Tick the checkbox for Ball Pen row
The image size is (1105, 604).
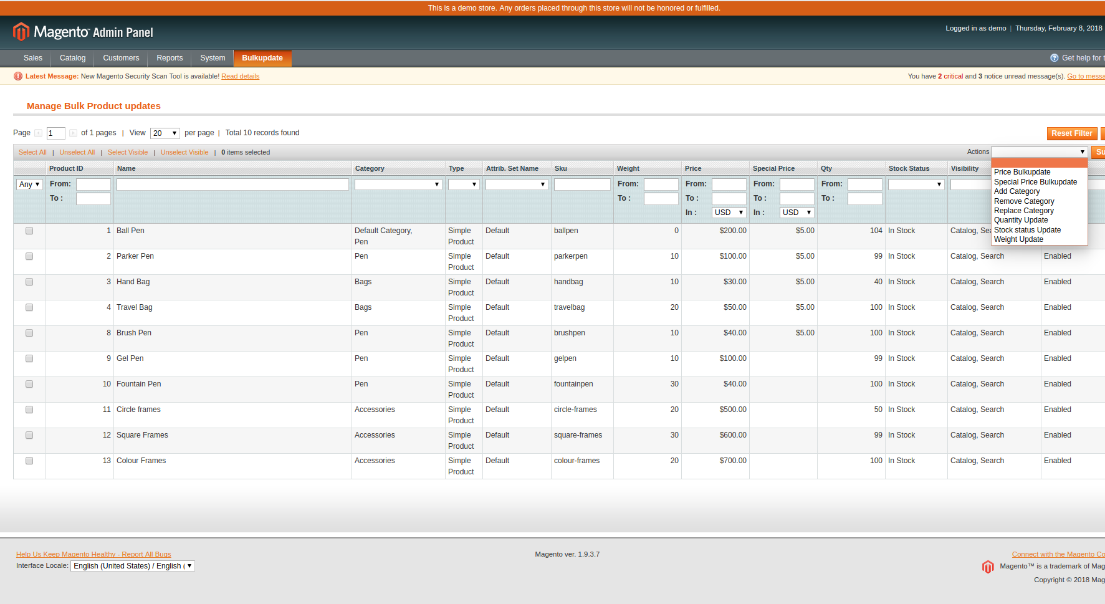29,231
